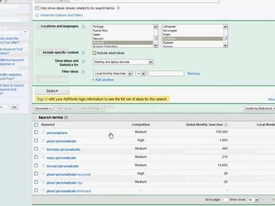Tick Only show ideas closely related checkbox
This screenshot has width=275, height=206.
coord(37,8)
